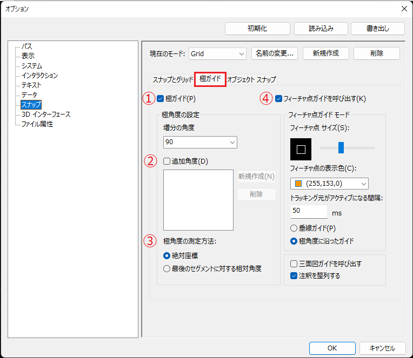The height and width of the screenshot is (358, 413).
Task: Select 3D インターフェース in the tree
Action: (x=46, y=114)
